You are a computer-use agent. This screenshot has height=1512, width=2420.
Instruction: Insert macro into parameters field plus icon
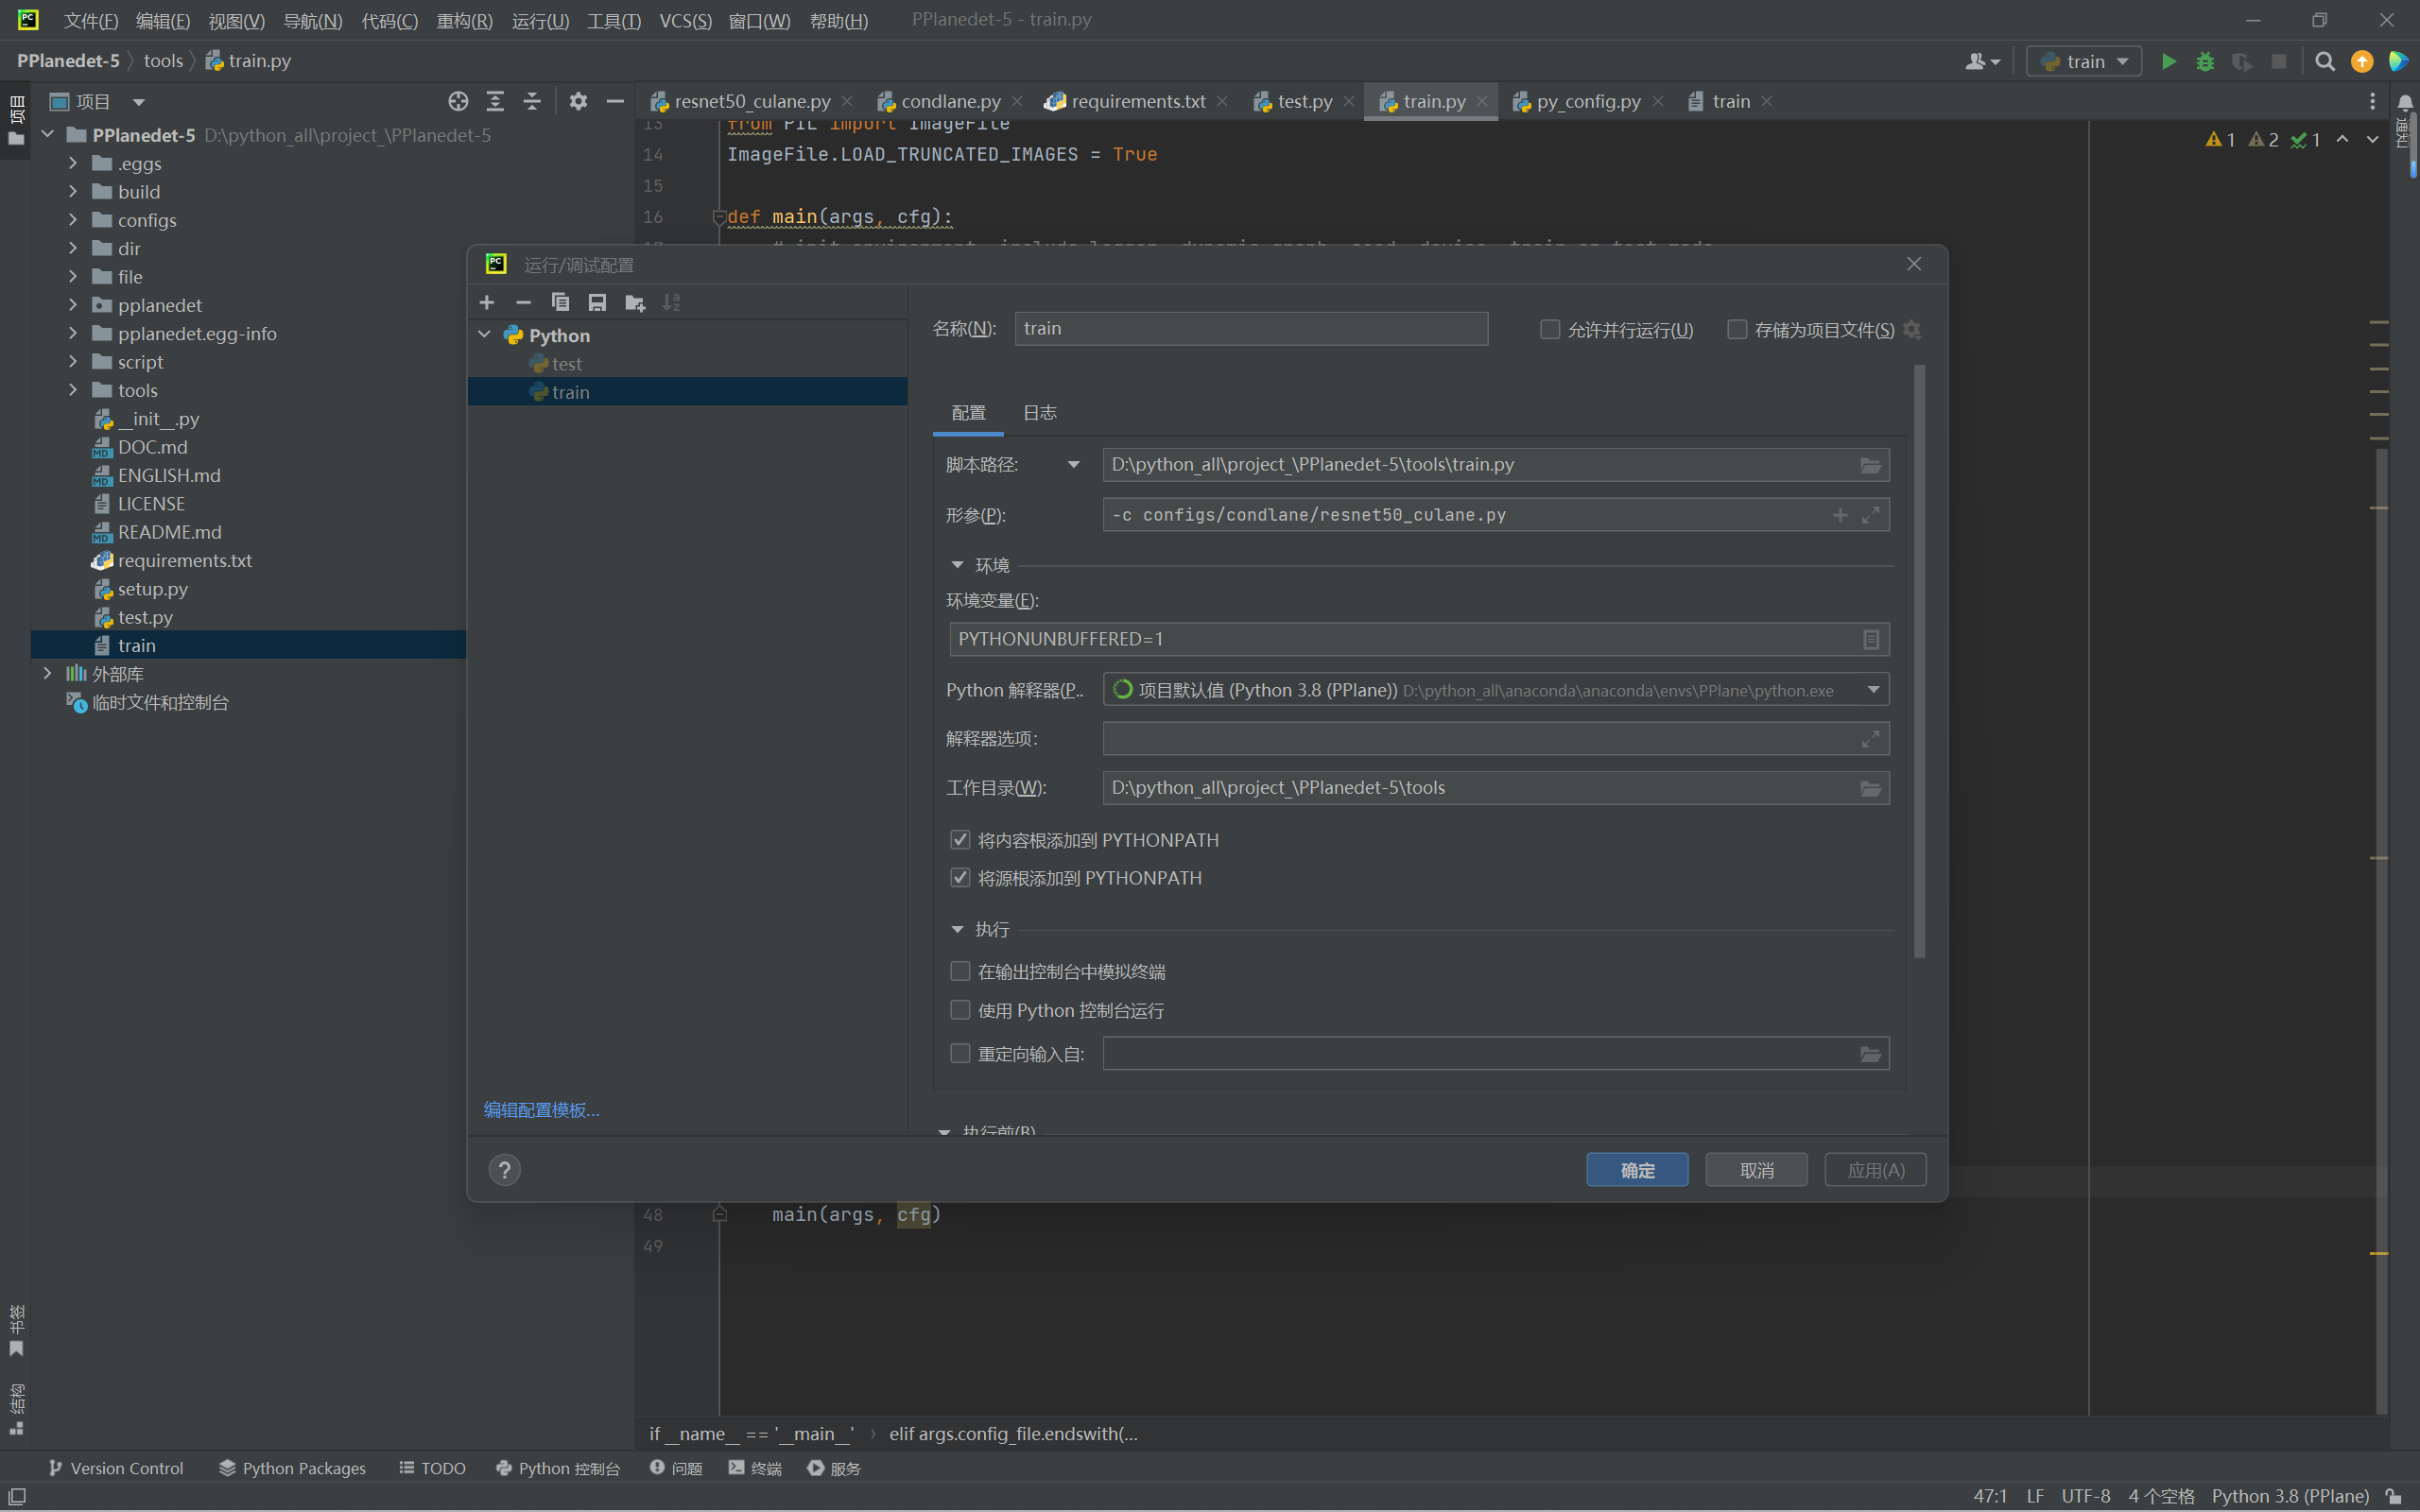click(x=1840, y=515)
